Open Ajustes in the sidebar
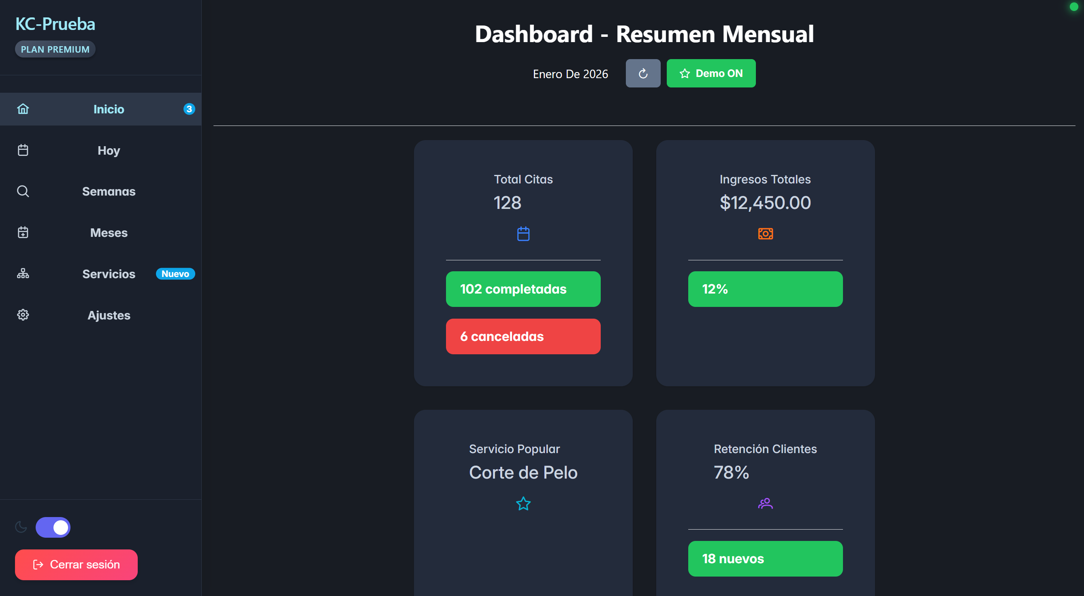 click(x=109, y=315)
